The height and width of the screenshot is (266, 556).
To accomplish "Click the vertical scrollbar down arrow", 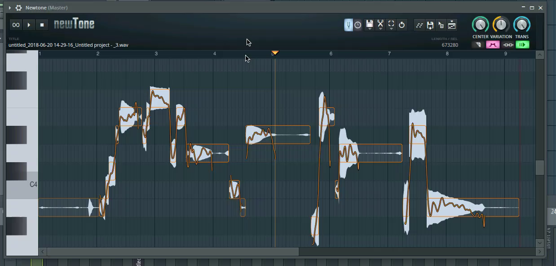I will click(540, 243).
